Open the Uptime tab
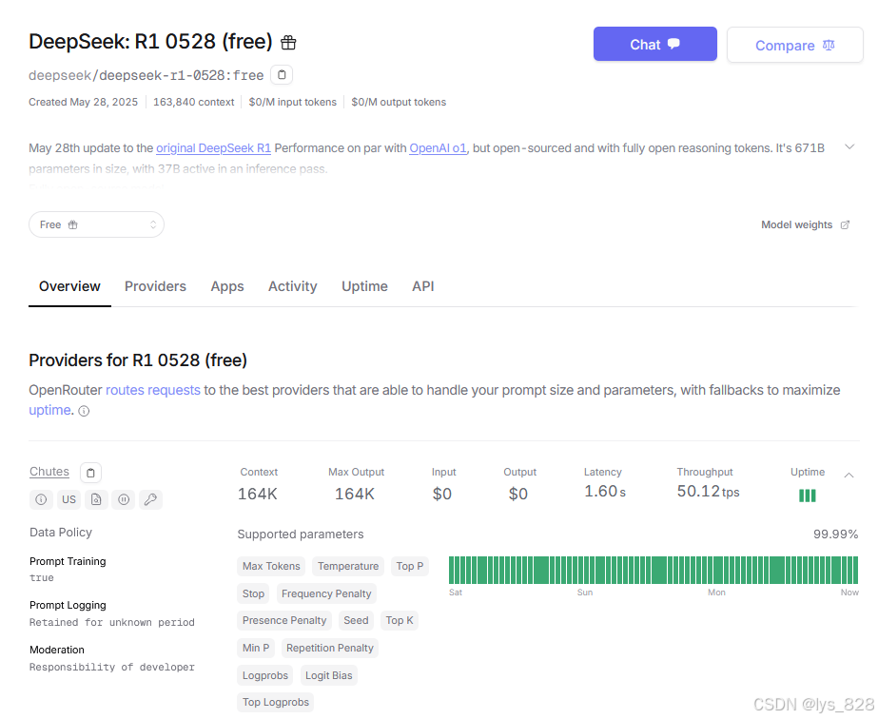 364,286
